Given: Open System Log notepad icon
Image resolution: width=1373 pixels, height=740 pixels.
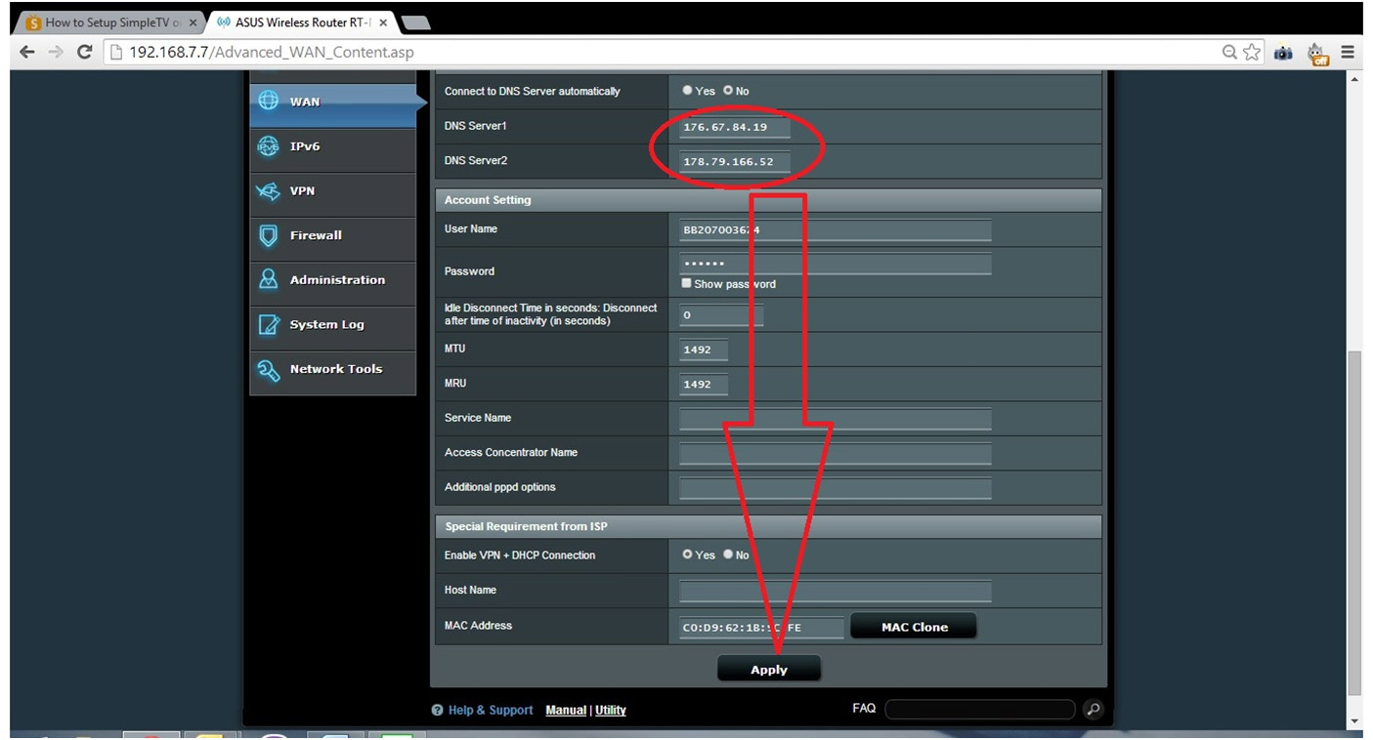Looking at the screenshot, I should pos(268,325).
